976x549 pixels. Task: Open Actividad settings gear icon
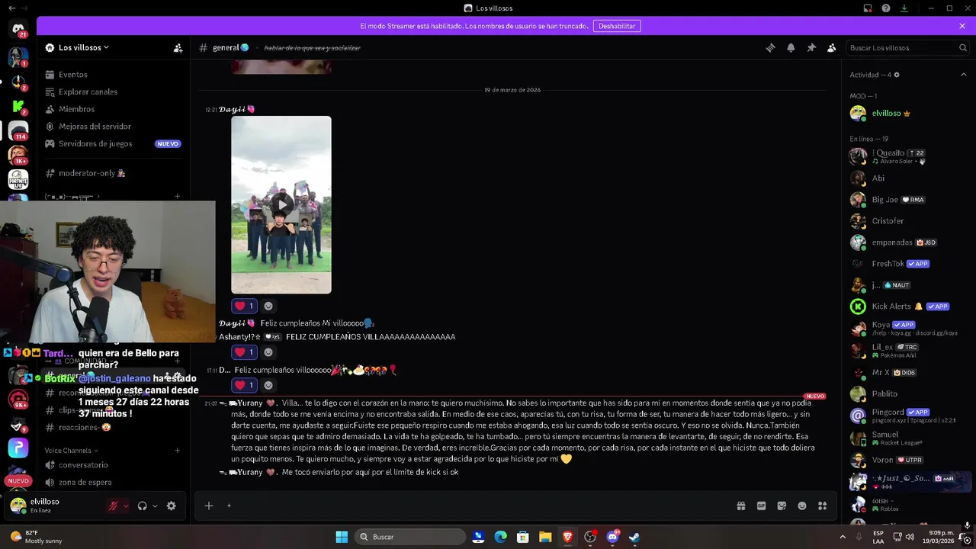tap(896, 75)
